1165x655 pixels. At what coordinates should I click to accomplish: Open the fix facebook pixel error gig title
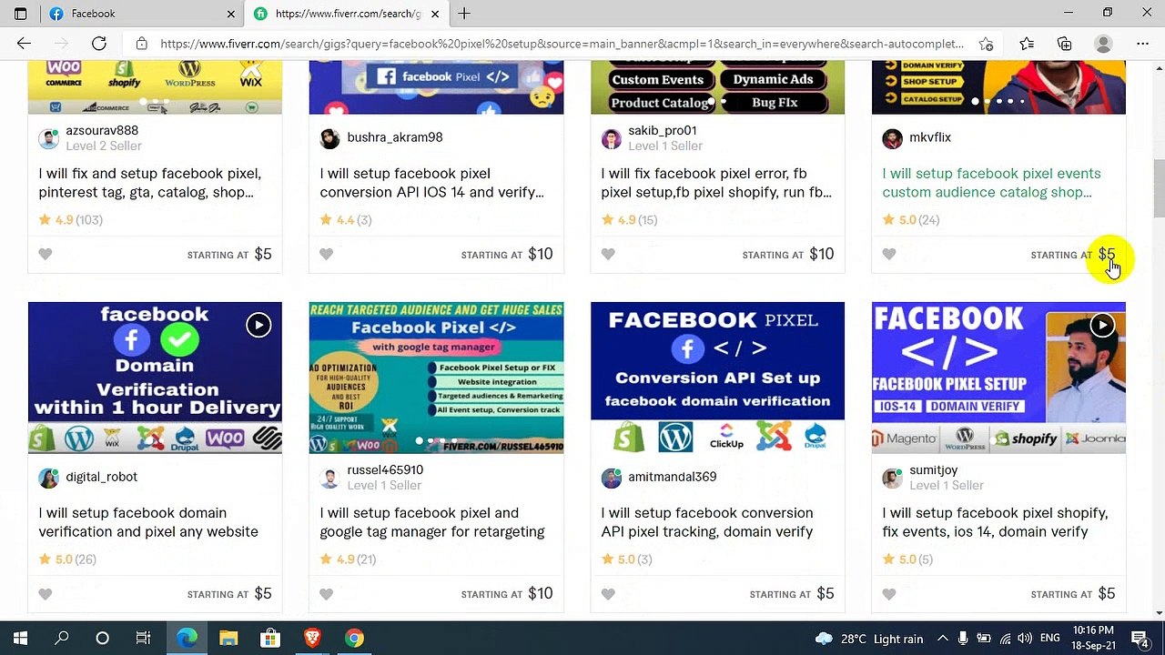click(x=716, y=183)
